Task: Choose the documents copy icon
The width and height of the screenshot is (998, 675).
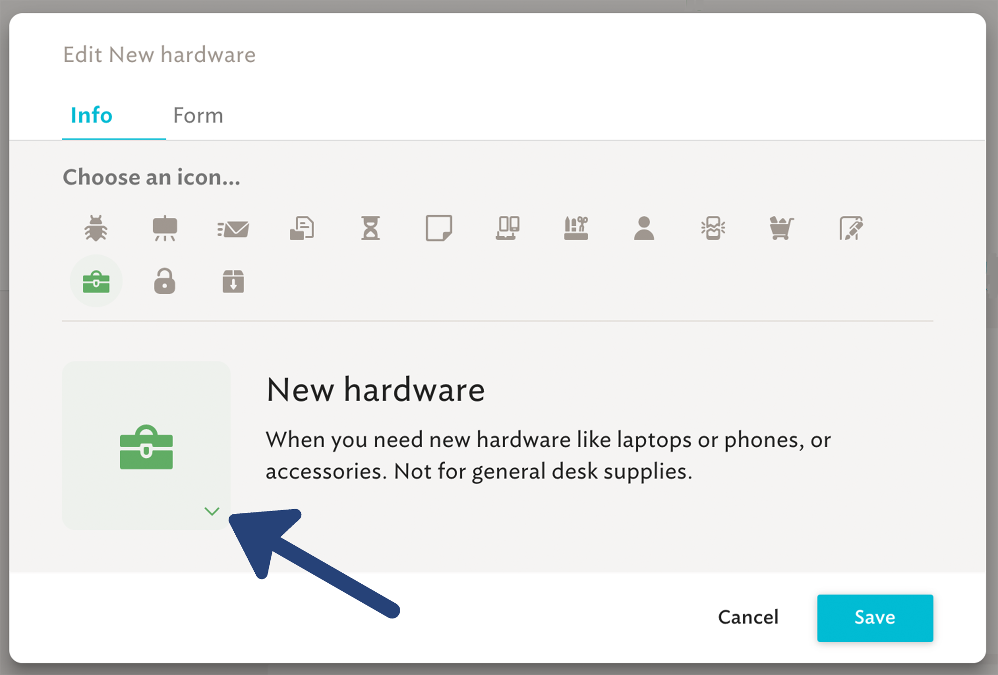Action: (x=302, y=228)
